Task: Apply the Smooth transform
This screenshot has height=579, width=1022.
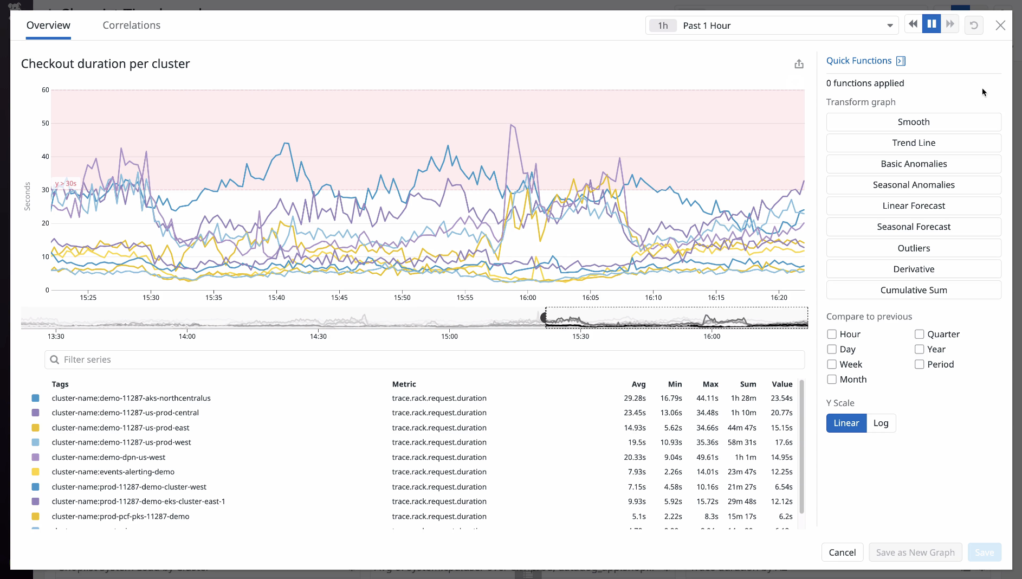Action: (914, 122)
